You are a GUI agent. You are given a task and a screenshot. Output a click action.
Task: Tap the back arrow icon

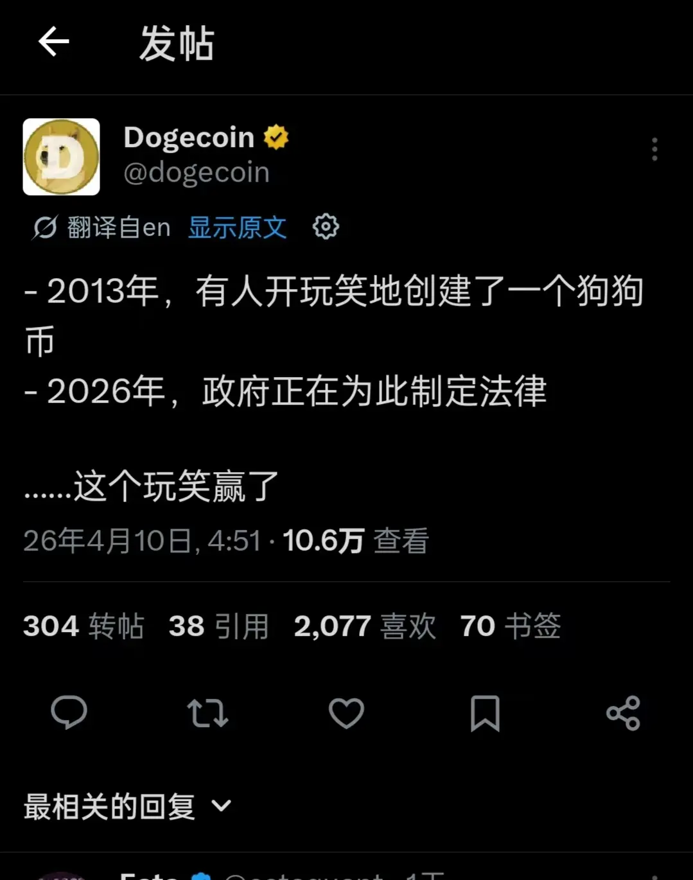click(x=53, y=42)
